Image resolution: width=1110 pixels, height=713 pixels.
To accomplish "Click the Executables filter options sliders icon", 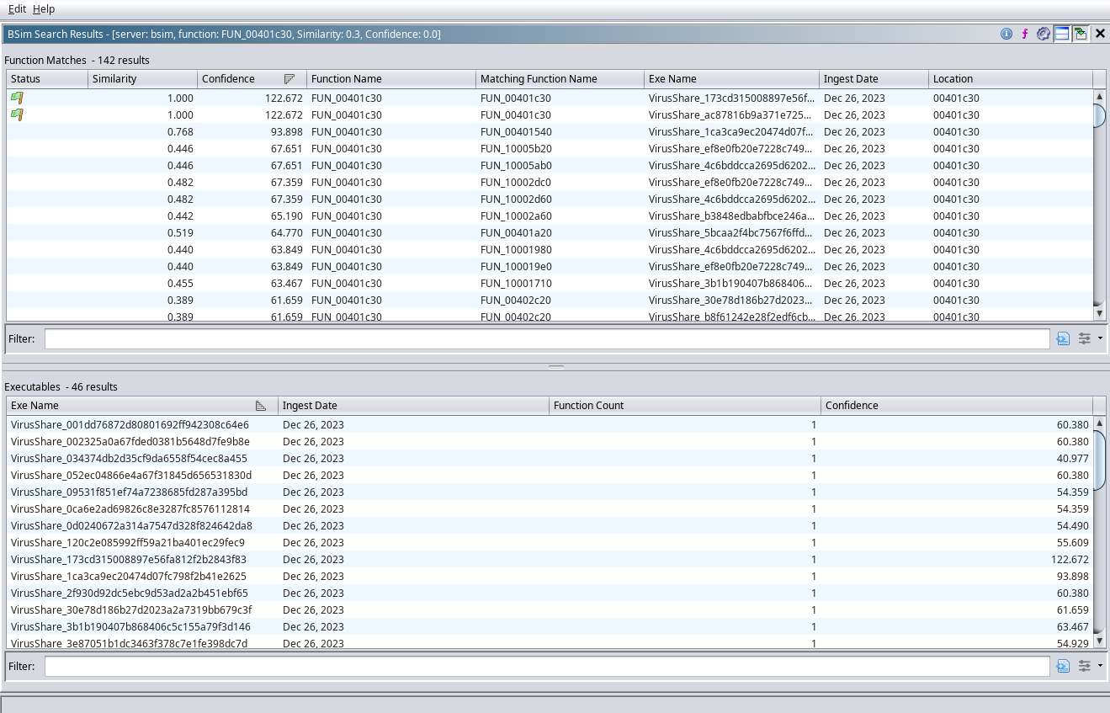I will pyautogui.click(x=1085, y=666).
